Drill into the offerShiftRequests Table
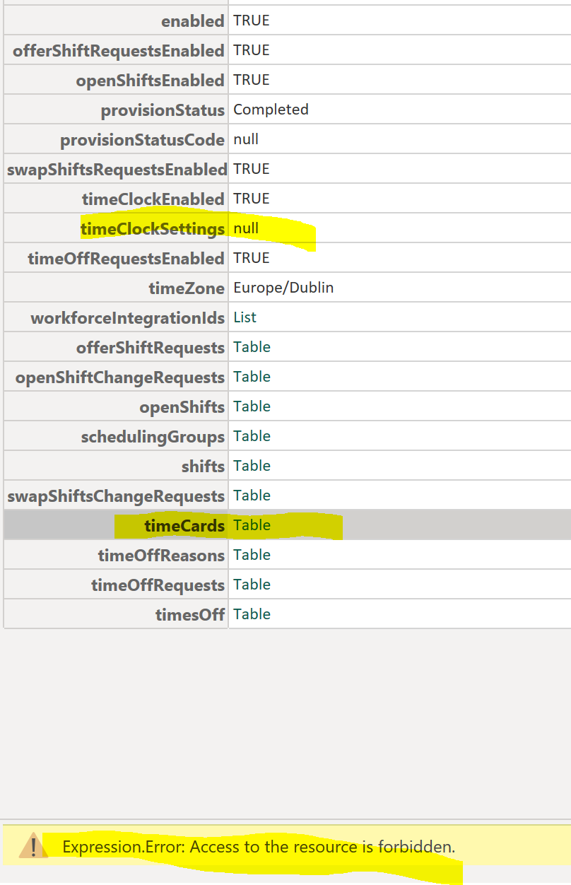Image resolution: width=571 pixels, height=885 pixels. 252,346
